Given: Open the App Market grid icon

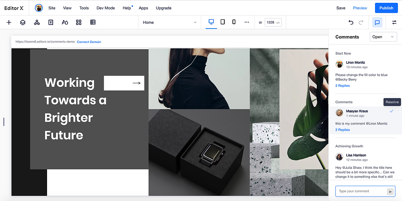Looking at the screenshot, I should tap(79, 22).
